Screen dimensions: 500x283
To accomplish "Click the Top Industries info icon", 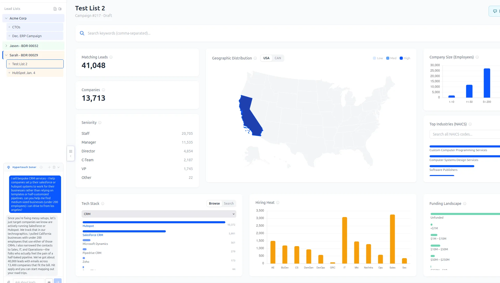I will (470, 124).
